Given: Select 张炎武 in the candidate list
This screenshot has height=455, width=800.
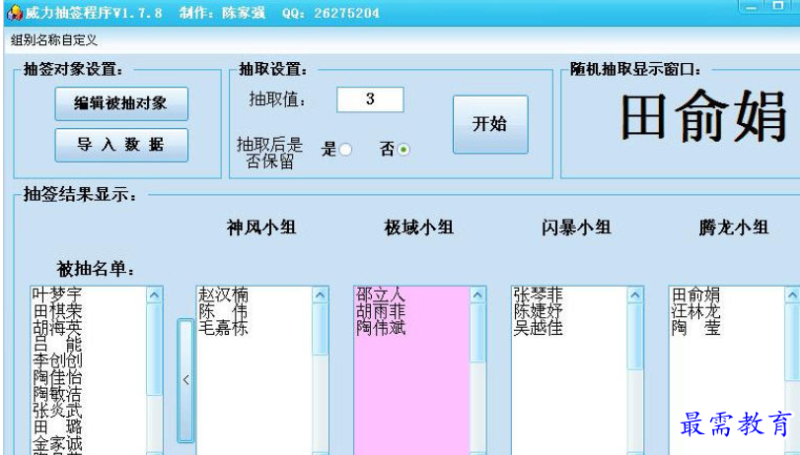Looking at the screenshot, I should [x=57, y=410].
